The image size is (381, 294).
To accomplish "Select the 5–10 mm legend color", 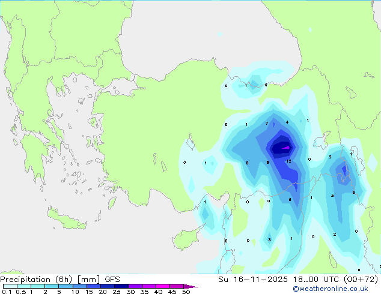I will pyautogui.click(x=66, y=286).
